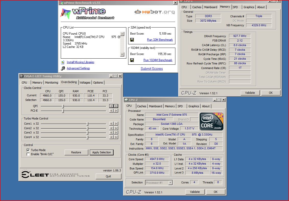Image resolution: width=289 pixels, height=201 pixels.
Task: Enable the "Brink O/C" checkbox
Action: tap(28, 154)
